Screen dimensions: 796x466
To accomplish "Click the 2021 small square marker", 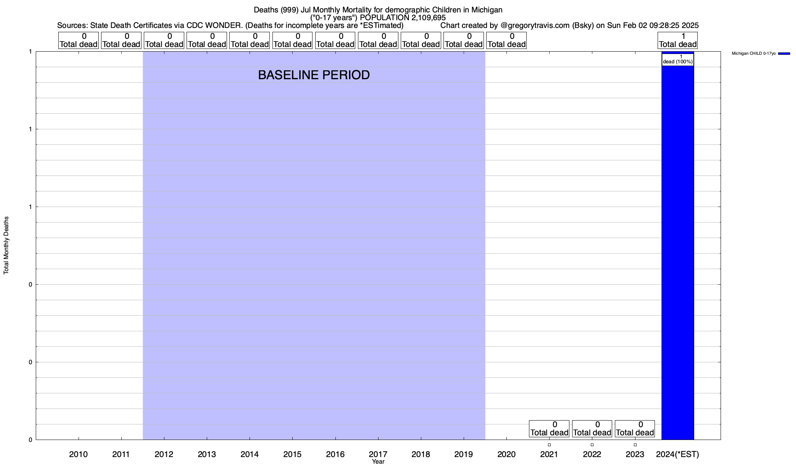I will pyautogui.click(x=549, y=445).
